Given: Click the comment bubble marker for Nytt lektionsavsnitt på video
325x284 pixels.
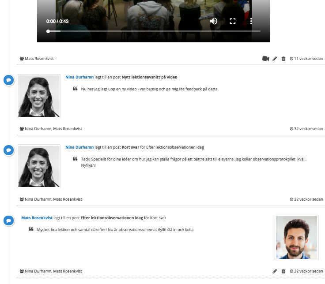Looking at the screenshot, I should (9, 80).
